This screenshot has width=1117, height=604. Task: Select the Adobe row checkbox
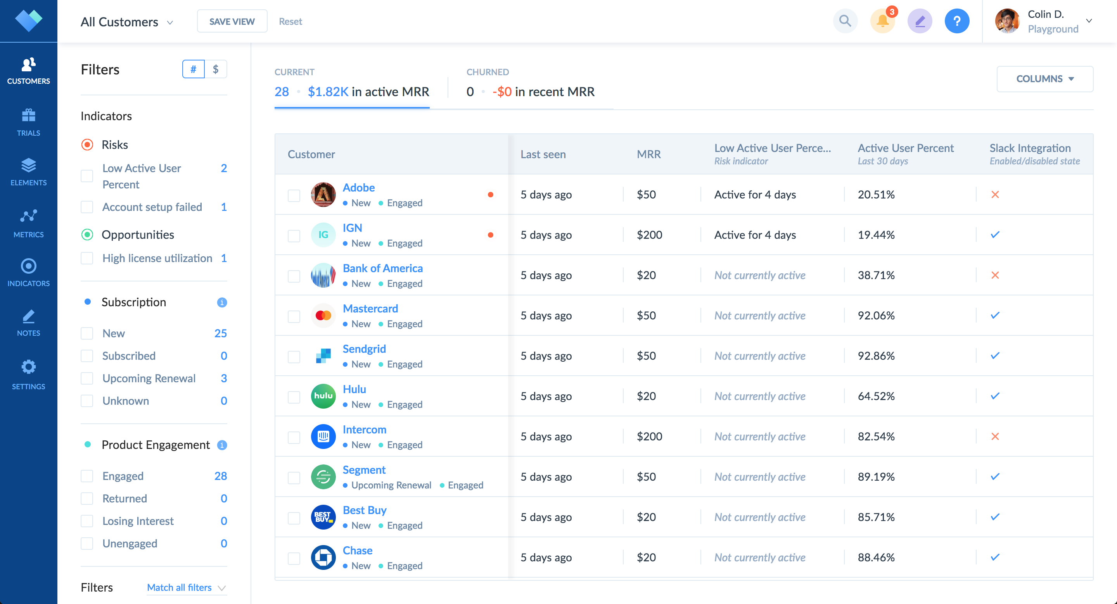[x=294, y=195]
